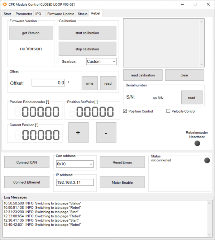Click the app icon in title bar
Screen dimensions: 215x240
(x=4, y=4)
